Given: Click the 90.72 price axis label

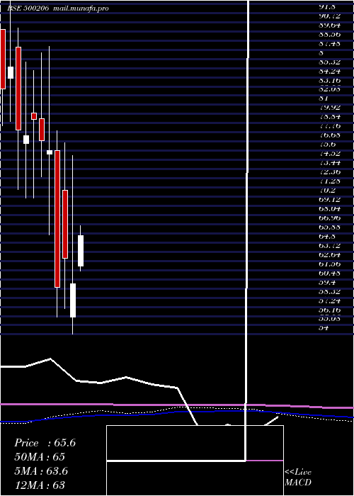Looking at the screenshot, I should point(329,16).
